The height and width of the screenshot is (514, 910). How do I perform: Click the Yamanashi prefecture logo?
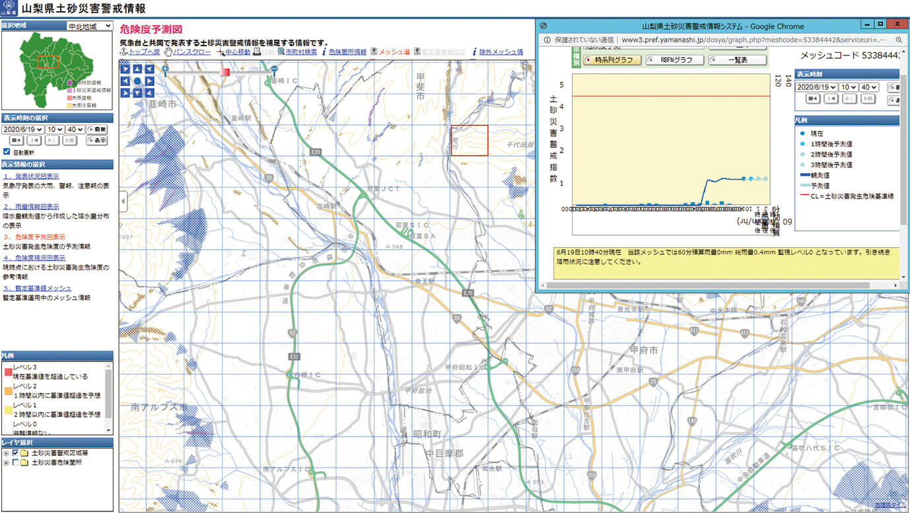(x=10, y=9)
